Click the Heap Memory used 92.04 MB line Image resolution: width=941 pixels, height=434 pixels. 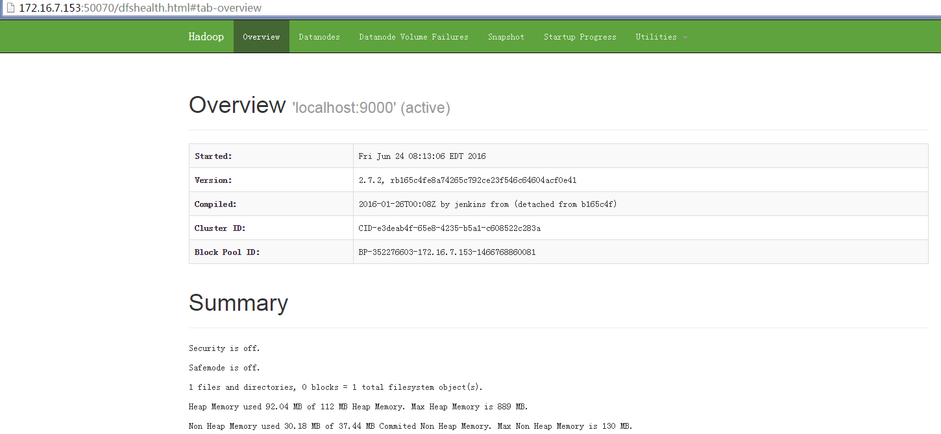point(358,407)
